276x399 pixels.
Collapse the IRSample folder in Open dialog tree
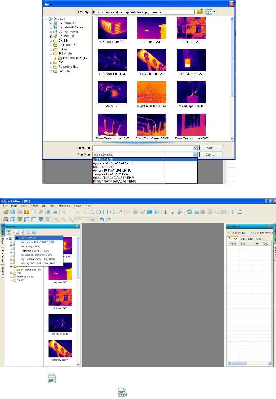click(x=51, y=54)
